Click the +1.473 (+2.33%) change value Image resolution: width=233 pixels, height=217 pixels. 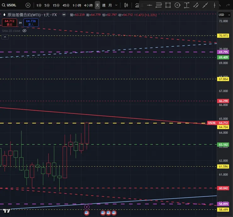(x=145, y=15)
